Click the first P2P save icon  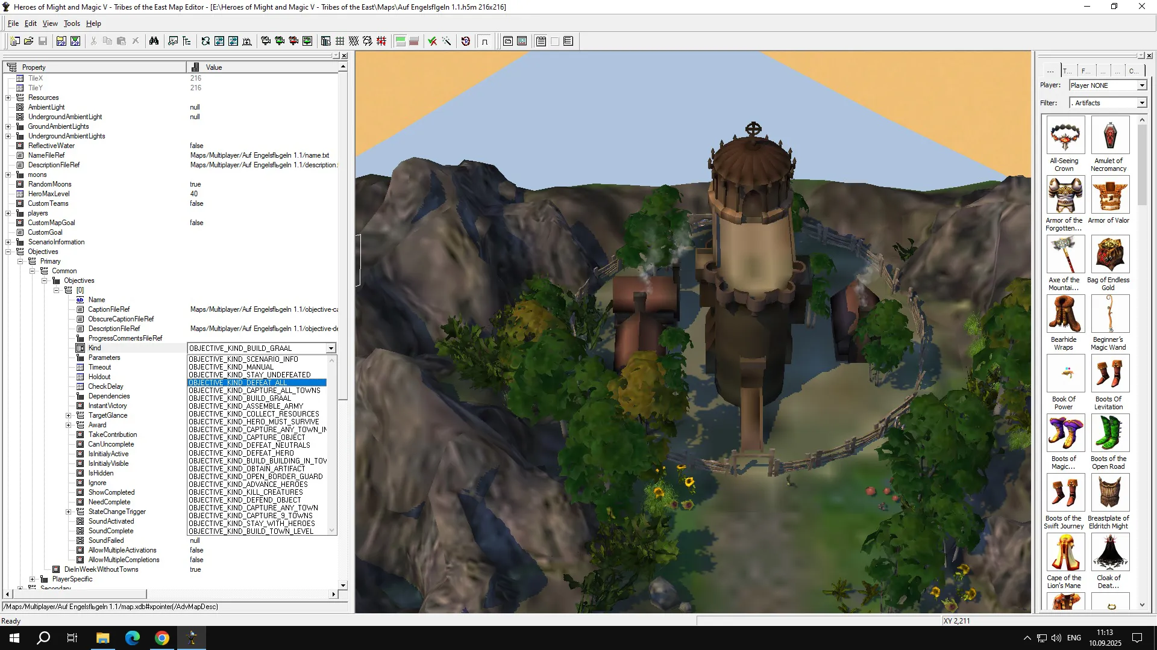click(x=61, y=41)
